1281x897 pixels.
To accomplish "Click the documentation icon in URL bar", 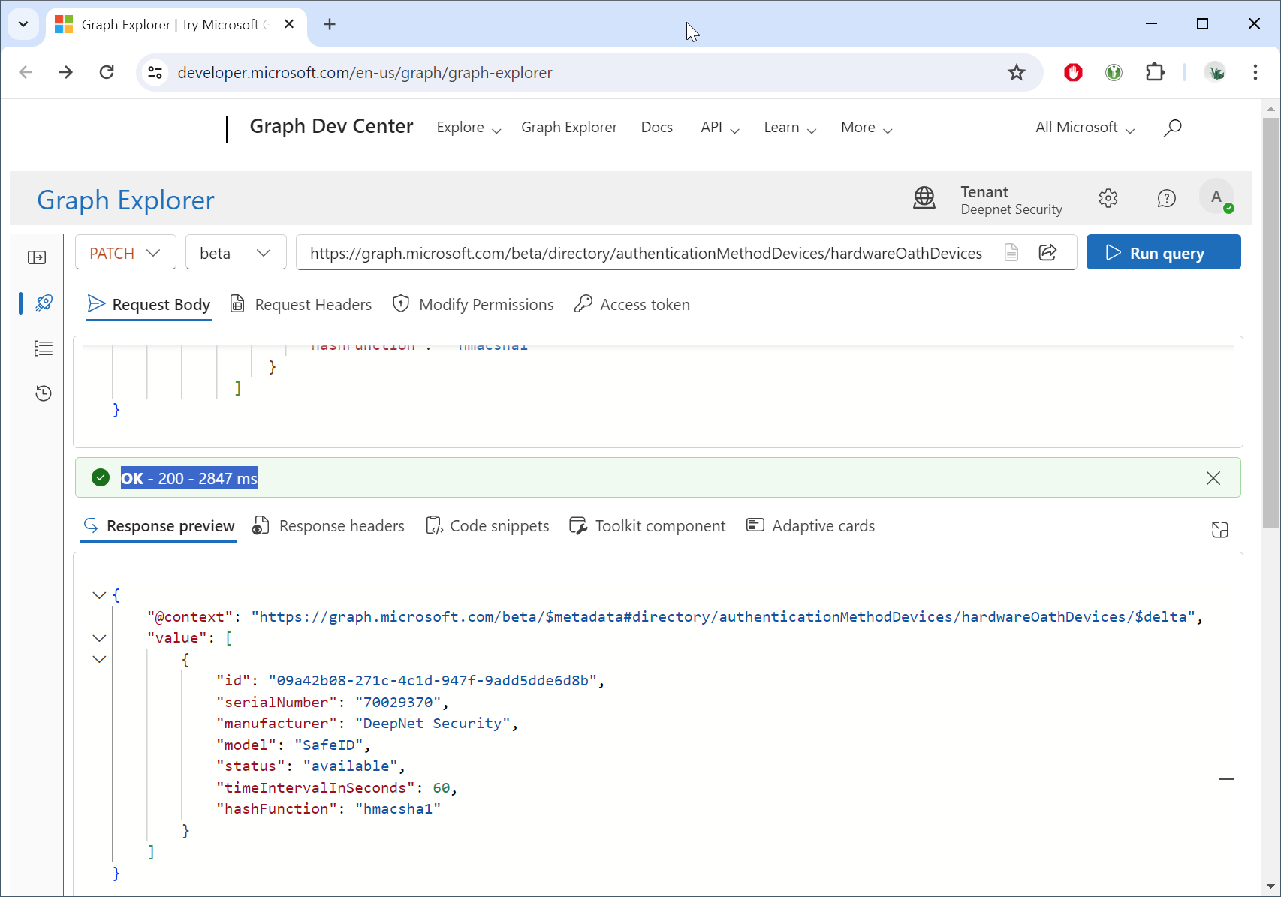I will (1011, 252).
